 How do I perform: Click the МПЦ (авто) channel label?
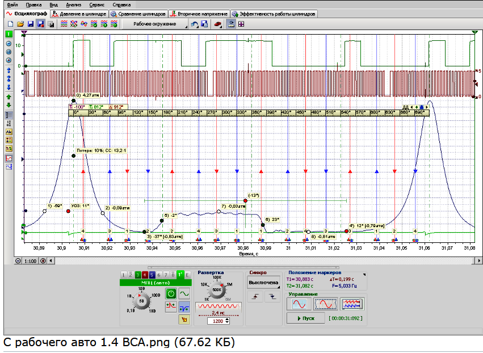pyautogui.click(x=156, y=283)
